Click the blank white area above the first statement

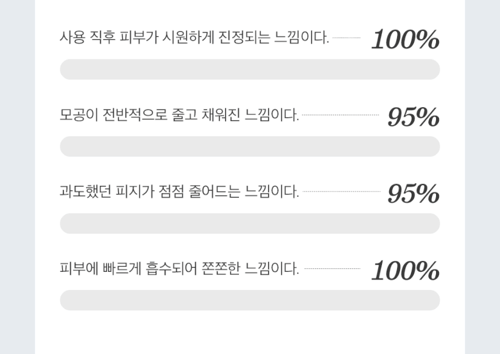coord(250,13)
